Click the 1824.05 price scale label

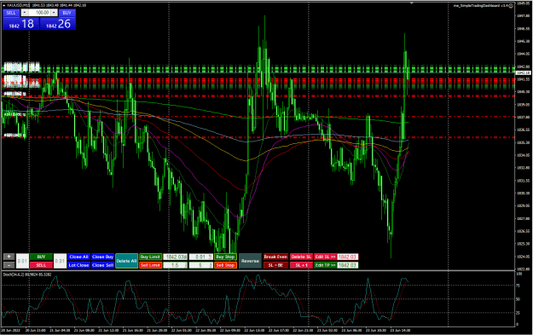coord(524,257)
